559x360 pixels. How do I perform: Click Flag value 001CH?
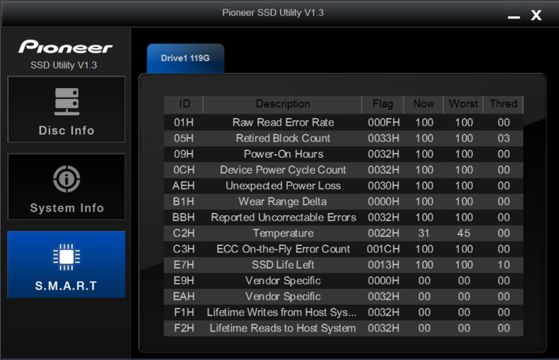384,249
